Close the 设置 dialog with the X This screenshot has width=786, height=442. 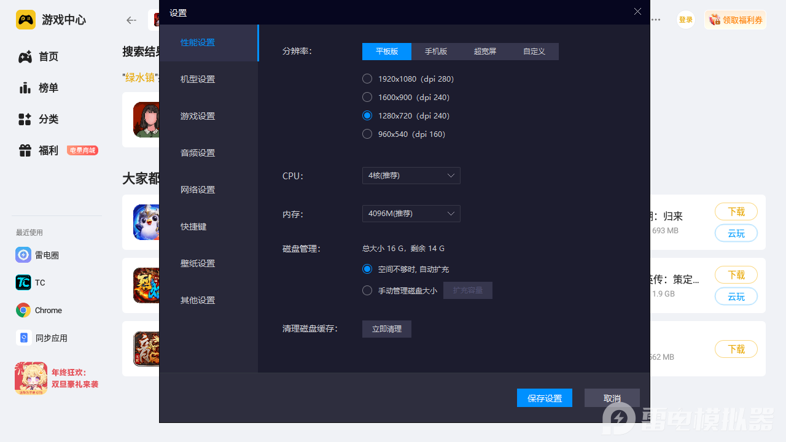point(637,12)
